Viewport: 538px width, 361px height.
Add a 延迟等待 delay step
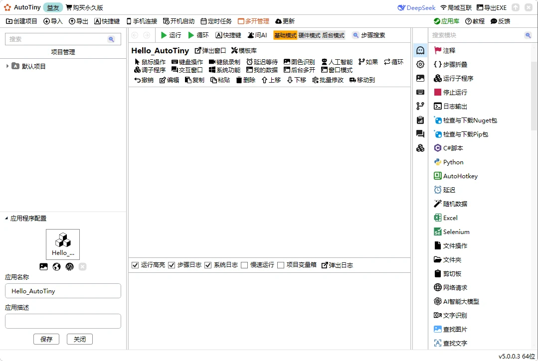[262, 62]
